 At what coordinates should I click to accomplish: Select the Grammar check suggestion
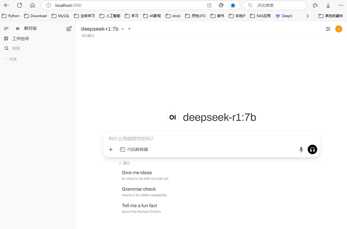point(144,192)
